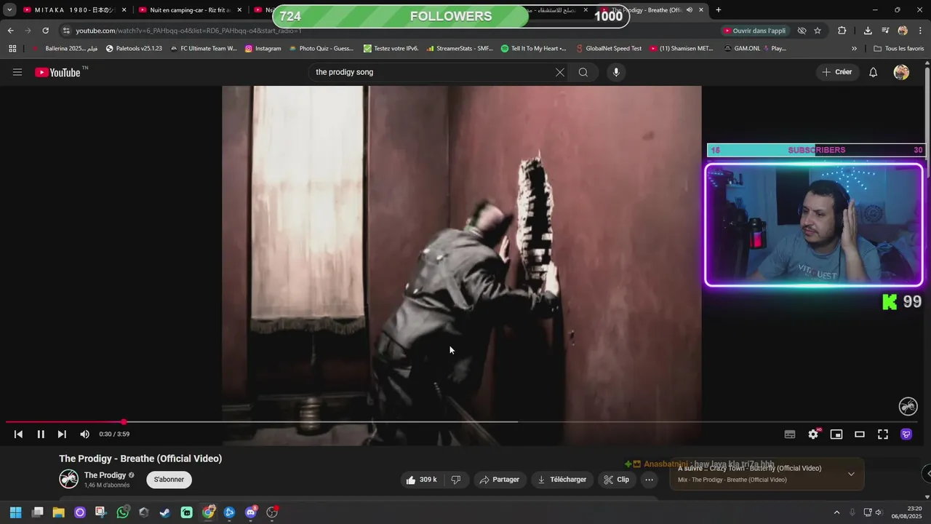The image size is (931, 524).
Task: Switch to miniplayer mode
Action: pos(836,434)
